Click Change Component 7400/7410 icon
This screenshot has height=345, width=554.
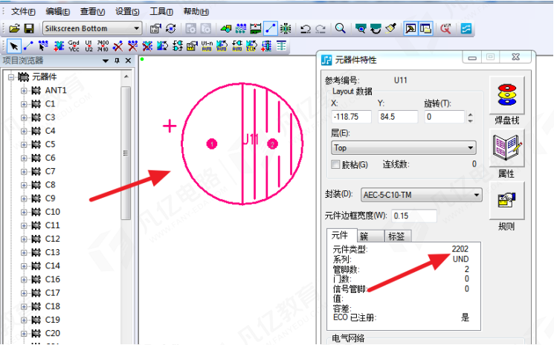coord(103,46)
